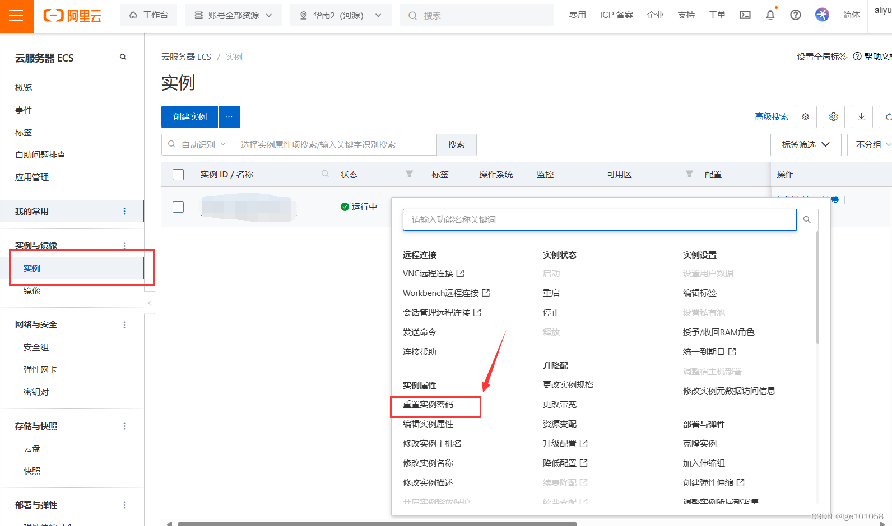The image size is (892, 526).
Task: Open the 我的常用 options menu
Action: tap(124, 212)
